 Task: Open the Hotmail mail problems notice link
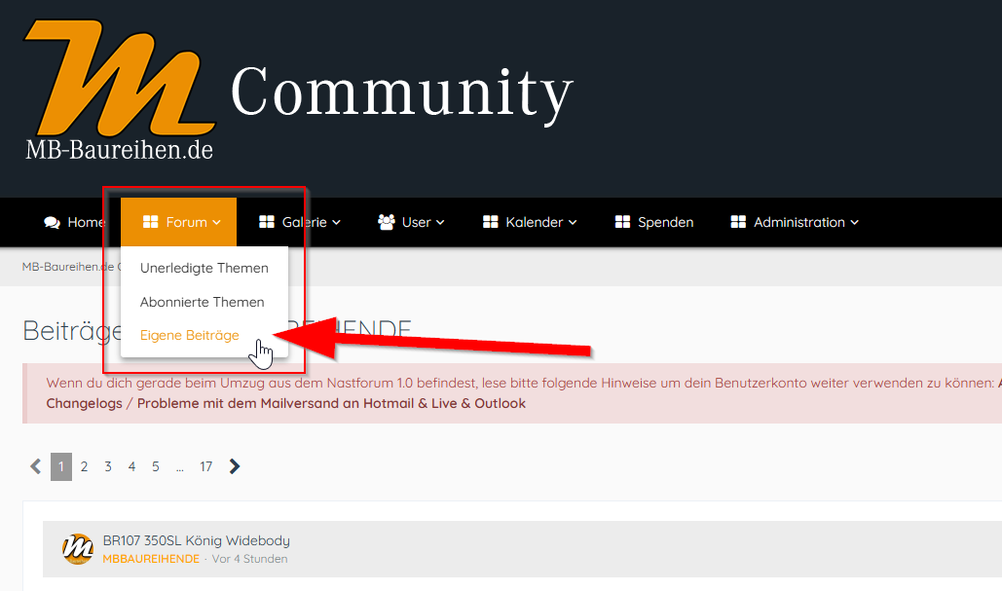click(x=331, y=403)
